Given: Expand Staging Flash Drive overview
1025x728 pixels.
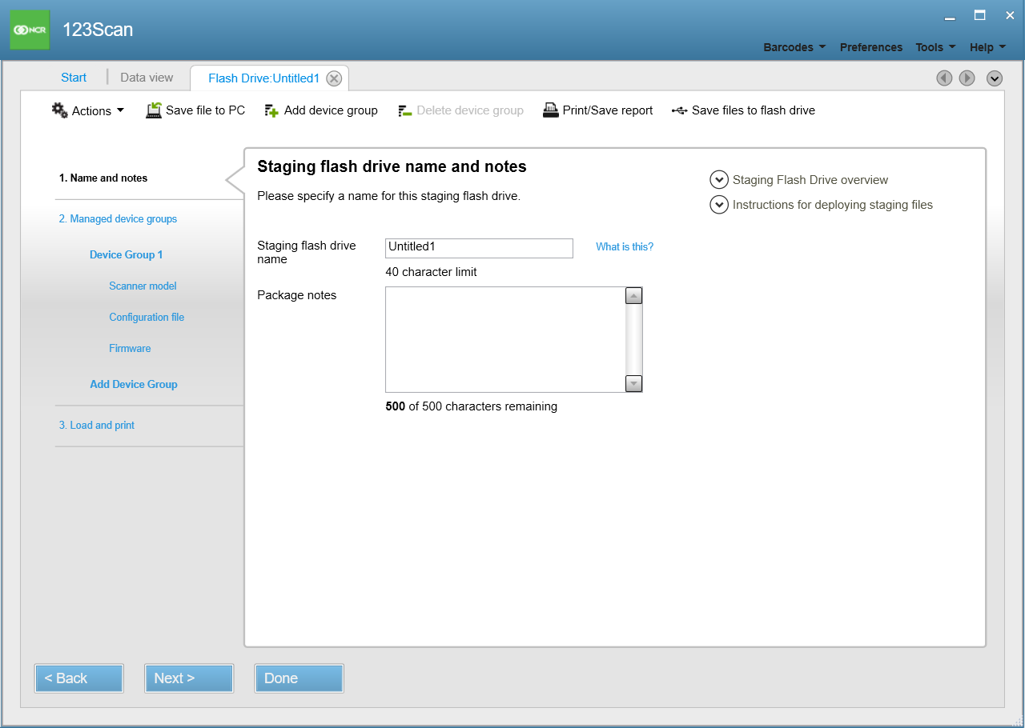Looking at the screenshot, I should point(718,180).
